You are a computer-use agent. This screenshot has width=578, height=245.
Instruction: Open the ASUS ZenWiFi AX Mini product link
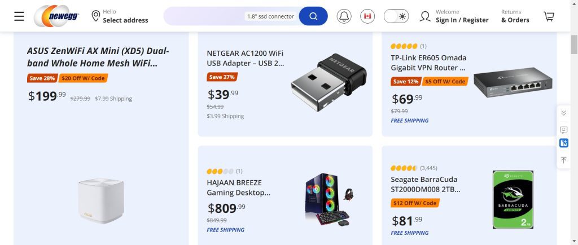point(98,57)
